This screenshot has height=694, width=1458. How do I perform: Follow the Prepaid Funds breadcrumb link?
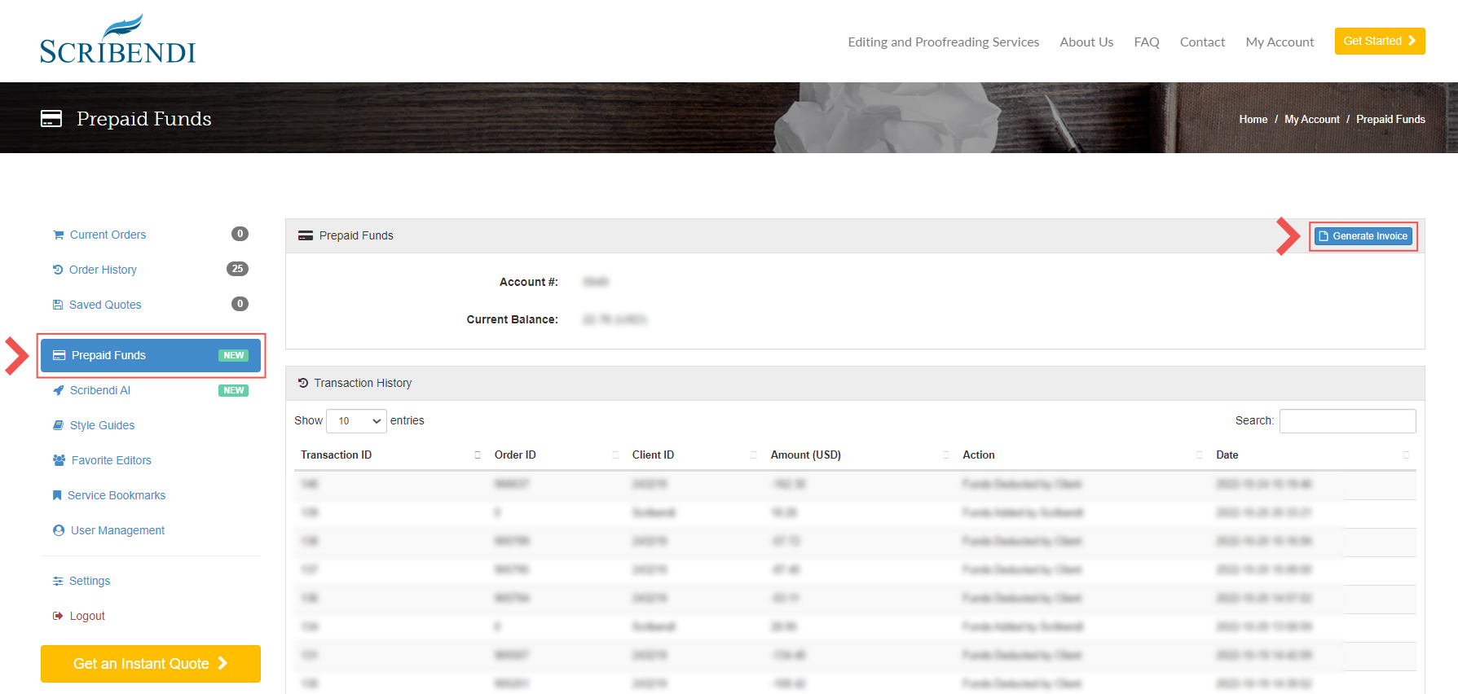click(1390, 119)
